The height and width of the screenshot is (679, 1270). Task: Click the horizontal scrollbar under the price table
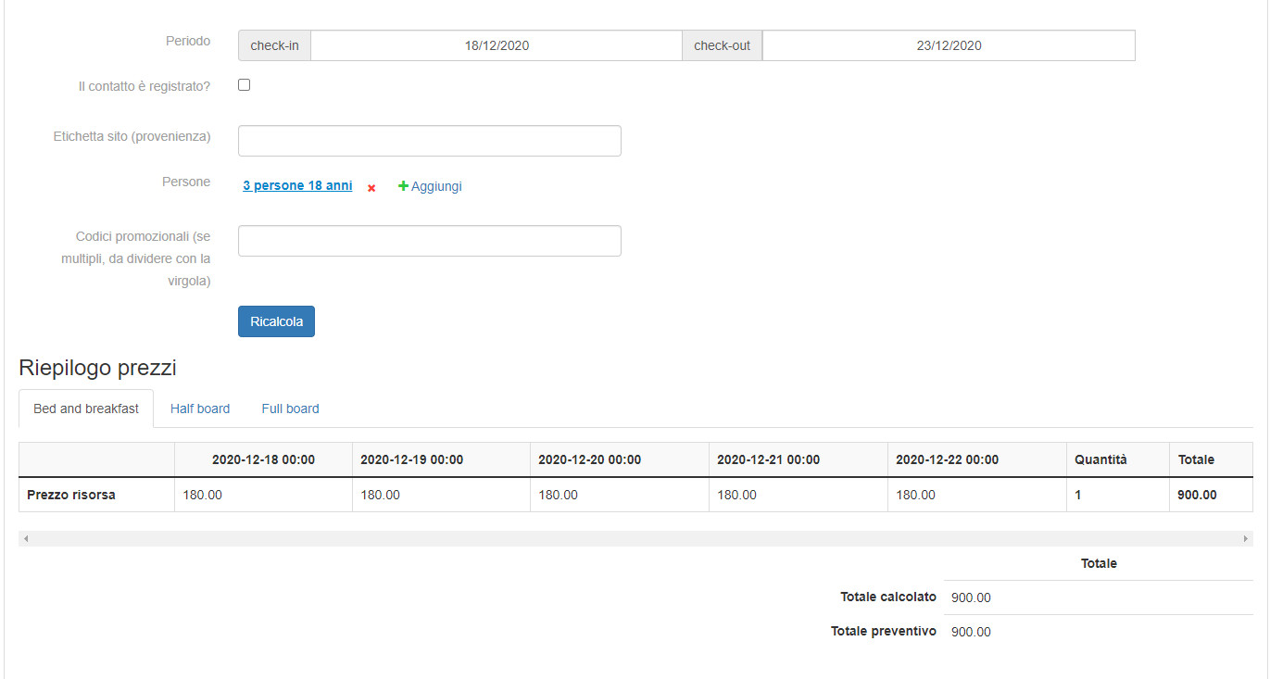click(x=635, y=538)
